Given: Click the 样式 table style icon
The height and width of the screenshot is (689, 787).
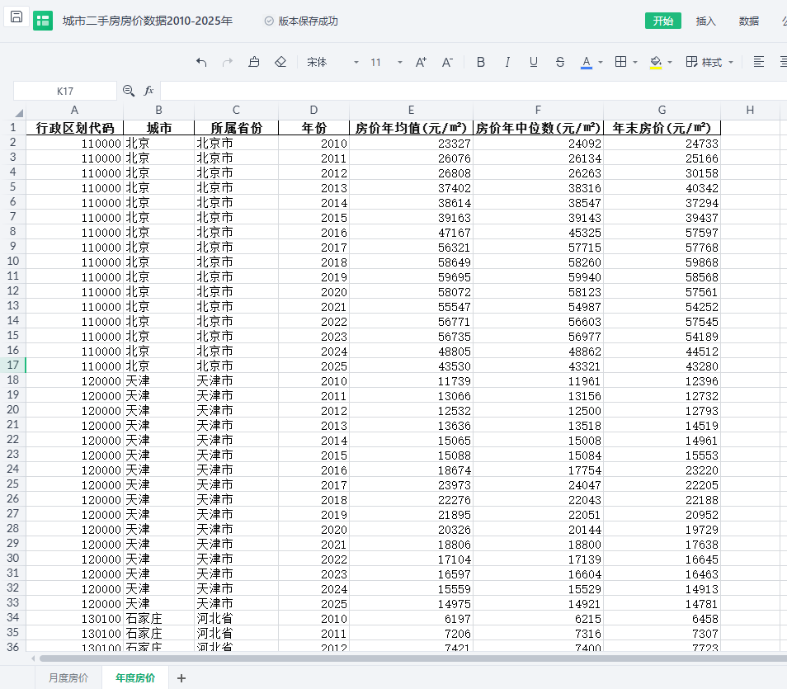Looking at the screenshot, I should (691, 62).
